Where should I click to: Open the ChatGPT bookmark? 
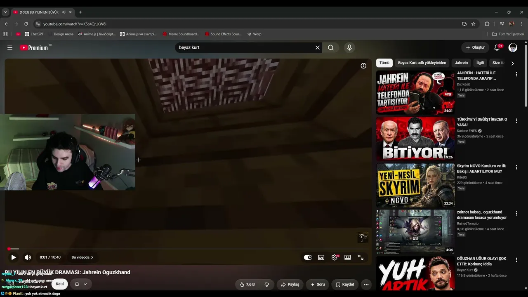[x=34, y=34]
